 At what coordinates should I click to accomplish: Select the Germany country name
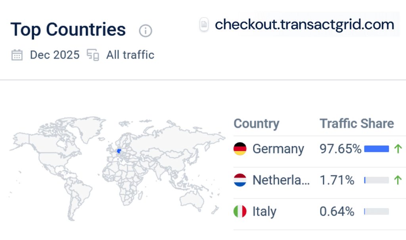[x=278, y=149]
